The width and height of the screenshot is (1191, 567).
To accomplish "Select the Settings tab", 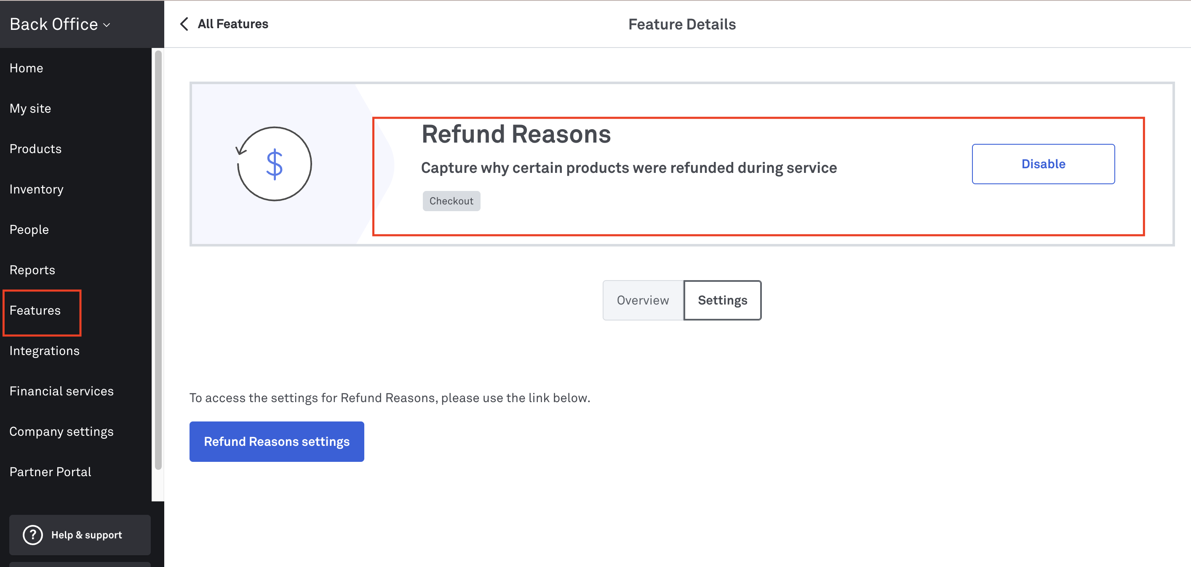I will point(722,300).
